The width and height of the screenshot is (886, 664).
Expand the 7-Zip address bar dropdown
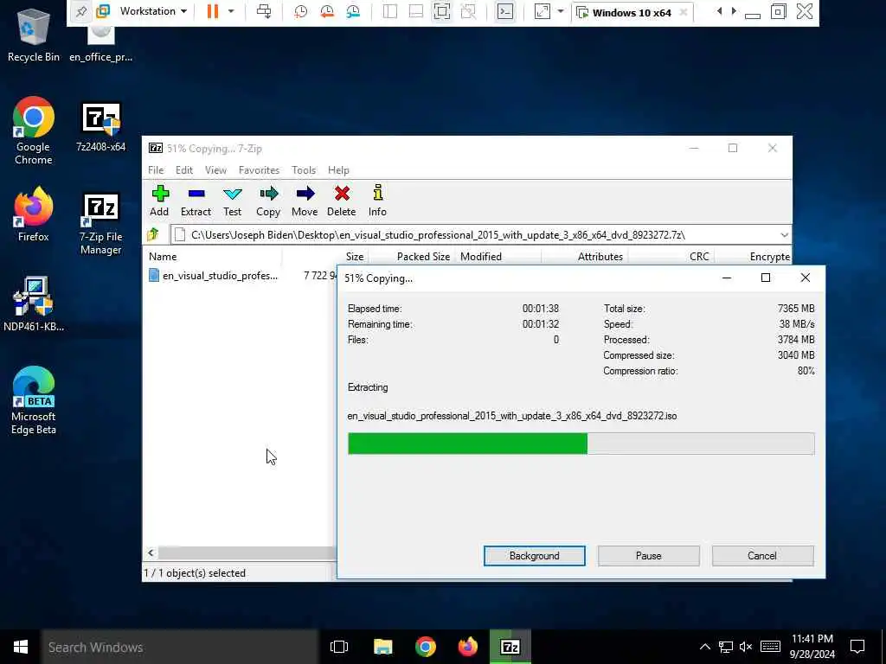click(784, 235)
